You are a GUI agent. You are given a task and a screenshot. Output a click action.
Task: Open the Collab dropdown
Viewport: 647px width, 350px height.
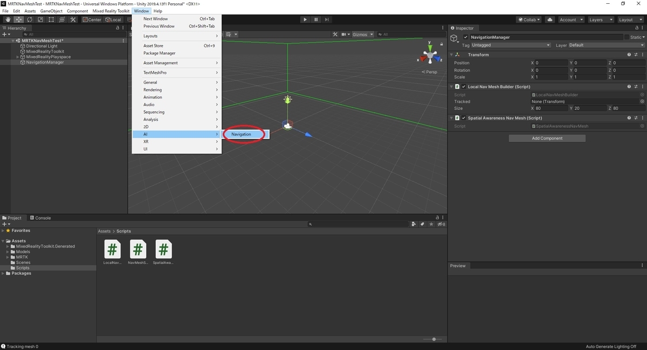[529, 19]
